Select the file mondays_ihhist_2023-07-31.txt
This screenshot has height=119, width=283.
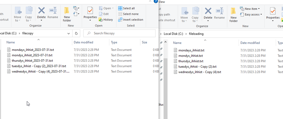(33, 50)
